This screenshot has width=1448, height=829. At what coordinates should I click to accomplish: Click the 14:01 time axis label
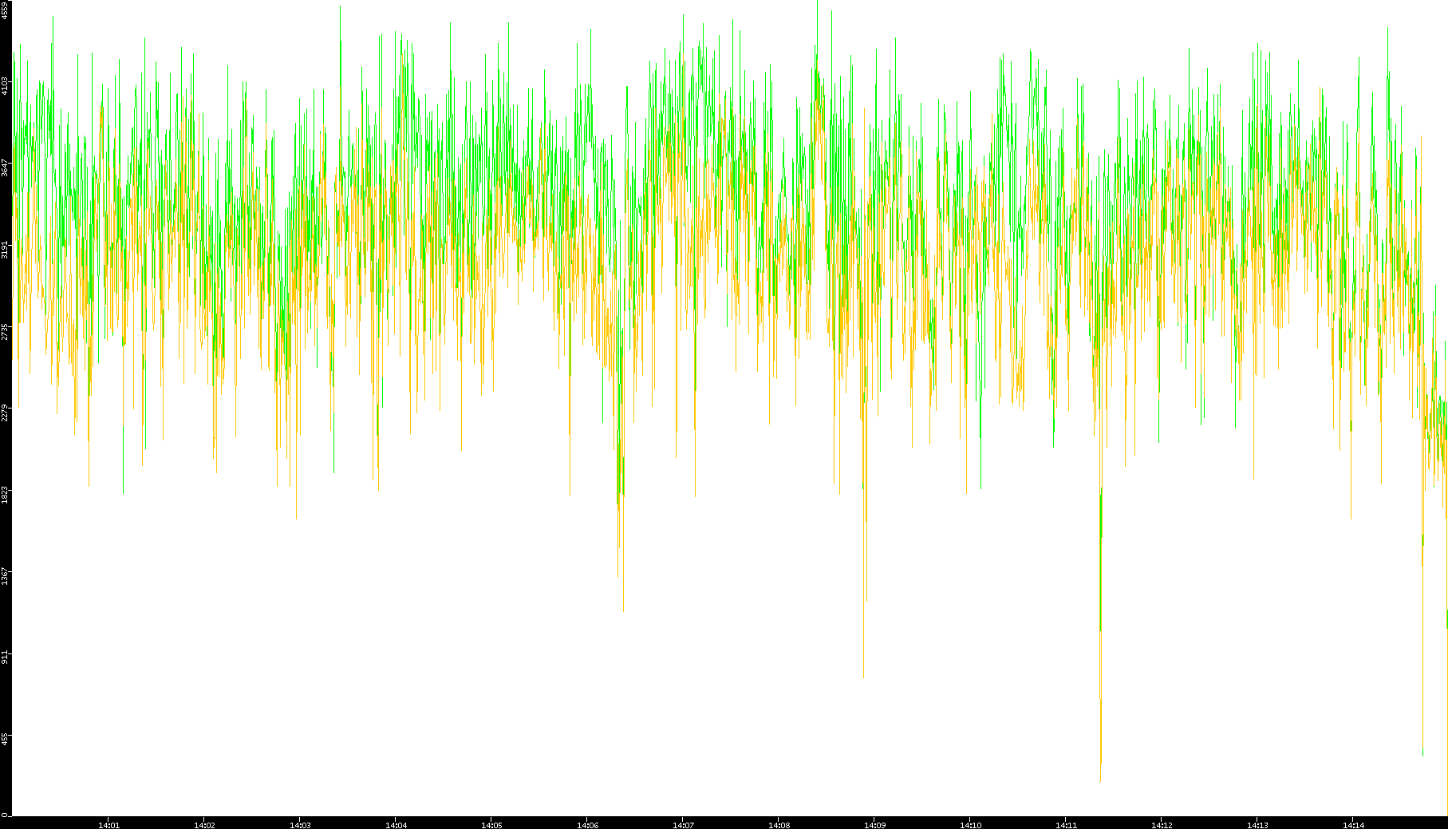(109, 825)
